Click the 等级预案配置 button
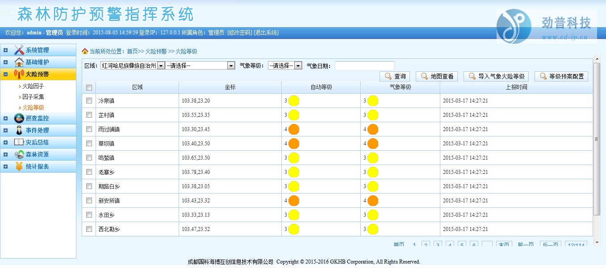 [x=561, y=76]
